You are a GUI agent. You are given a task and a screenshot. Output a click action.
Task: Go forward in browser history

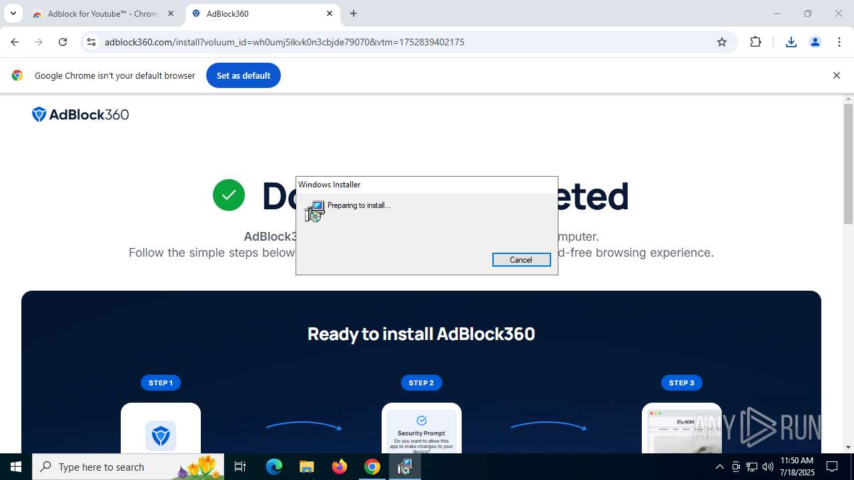(39, 42)
